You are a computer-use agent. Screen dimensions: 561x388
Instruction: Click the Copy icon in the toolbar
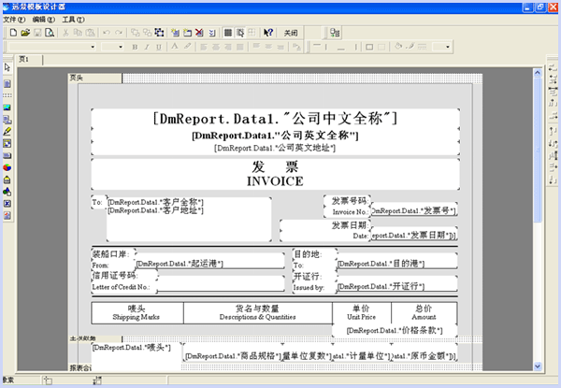pyautogui.click(x=78, y=33)
